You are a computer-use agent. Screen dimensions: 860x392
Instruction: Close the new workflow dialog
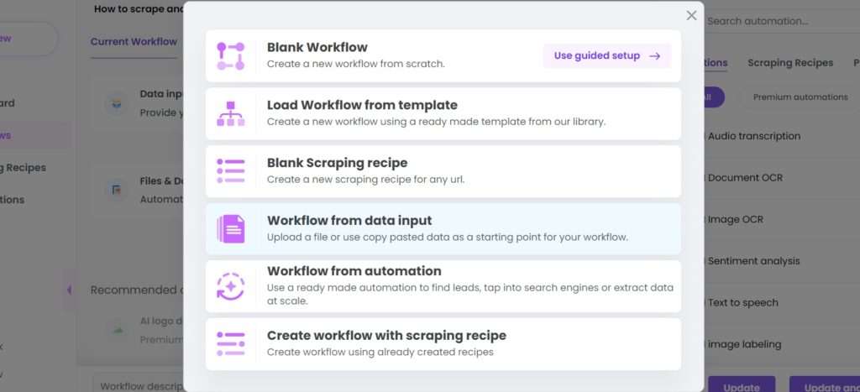pyautogui.click(x=692, y=15)
